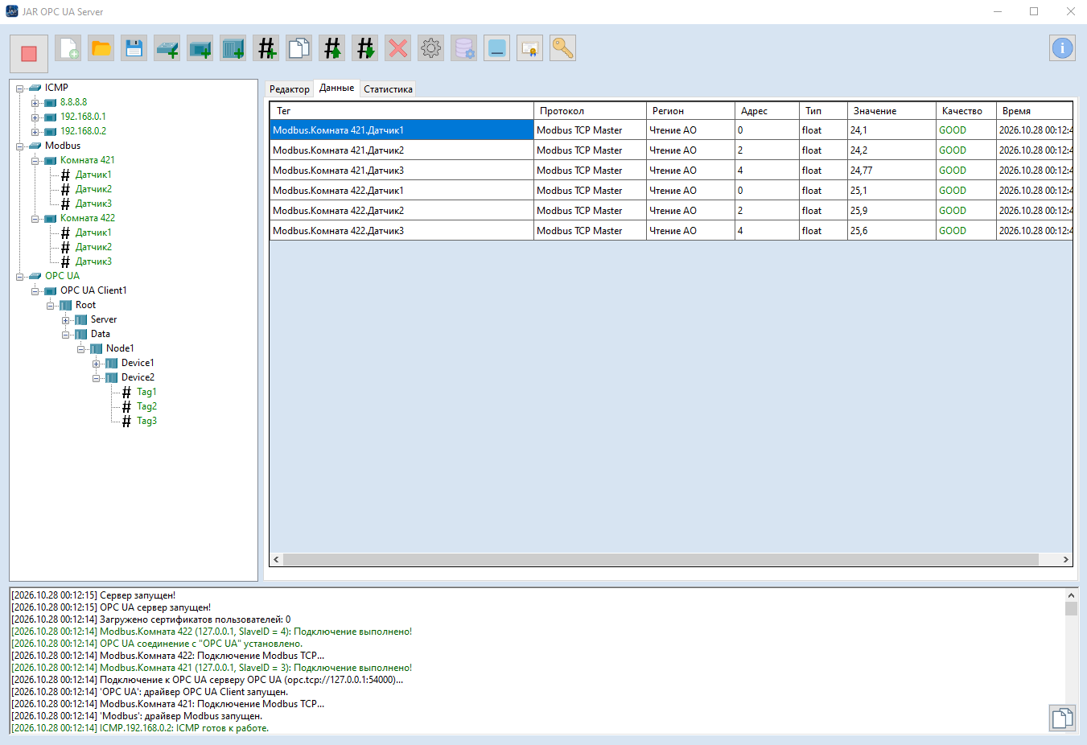Open database settings icon

coord(464,48)
